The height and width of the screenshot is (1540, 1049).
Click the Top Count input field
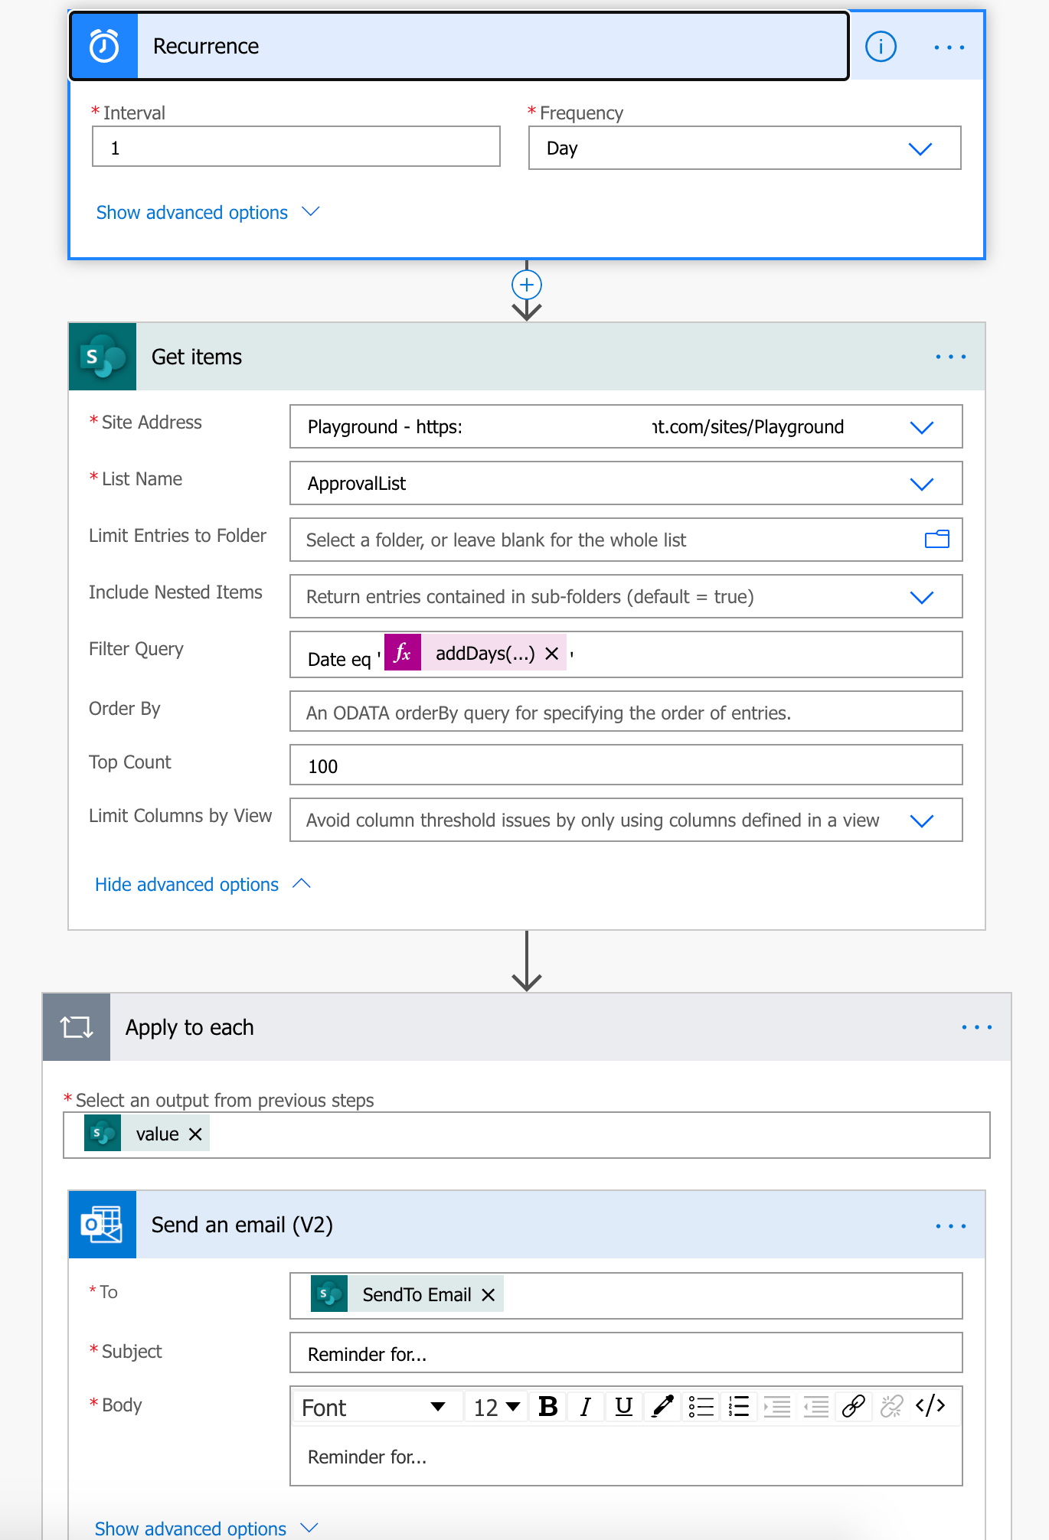(625, 765)
